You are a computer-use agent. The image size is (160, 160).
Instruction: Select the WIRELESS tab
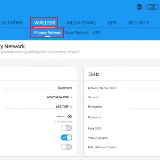(x=45, y=22)
